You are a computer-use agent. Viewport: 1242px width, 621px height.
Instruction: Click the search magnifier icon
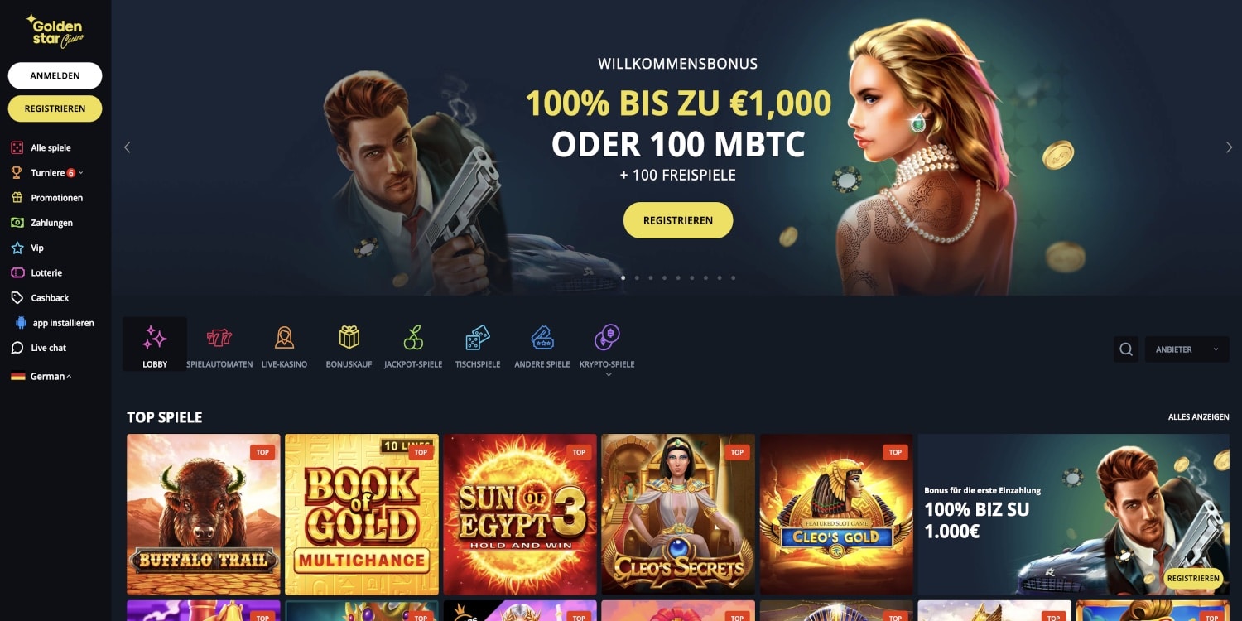1126,349
